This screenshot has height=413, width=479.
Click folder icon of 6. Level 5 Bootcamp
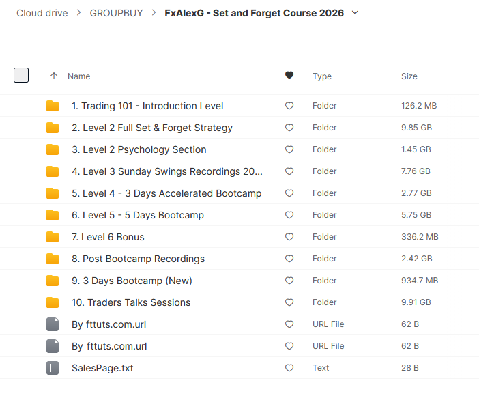pyautogui.click(x=53, y=215)
